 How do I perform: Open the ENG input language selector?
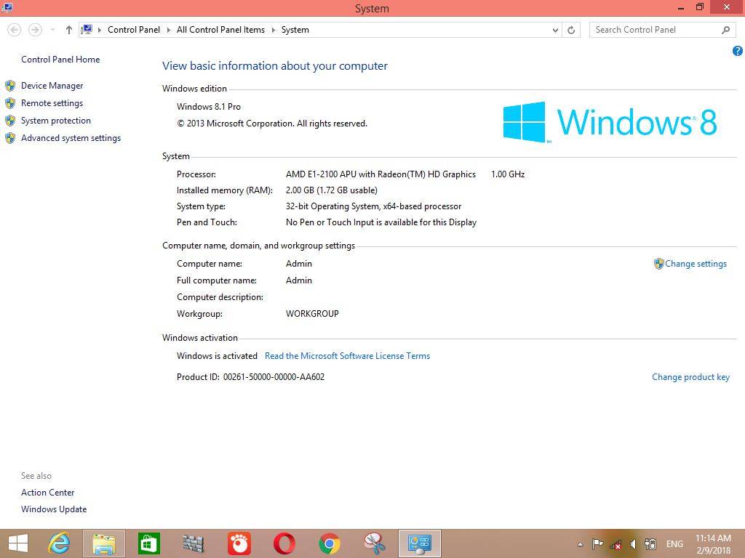pyautogui.click(x=674, y=544)
